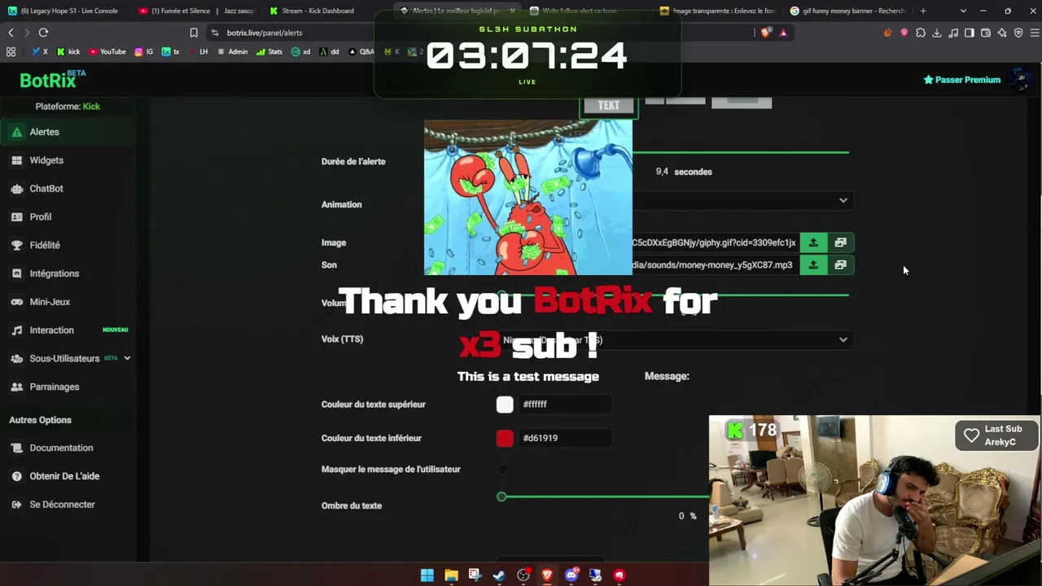Go back to the previous page

(x=11, y=33)
